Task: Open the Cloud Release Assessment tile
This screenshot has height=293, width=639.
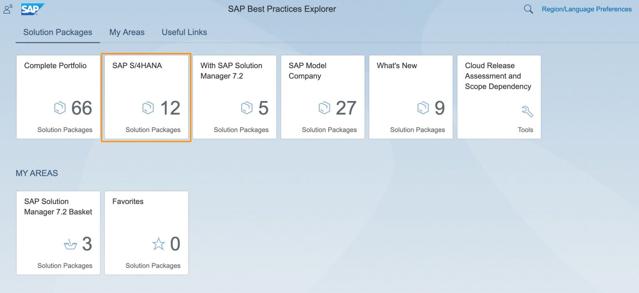Action: [x=499, y=97]
